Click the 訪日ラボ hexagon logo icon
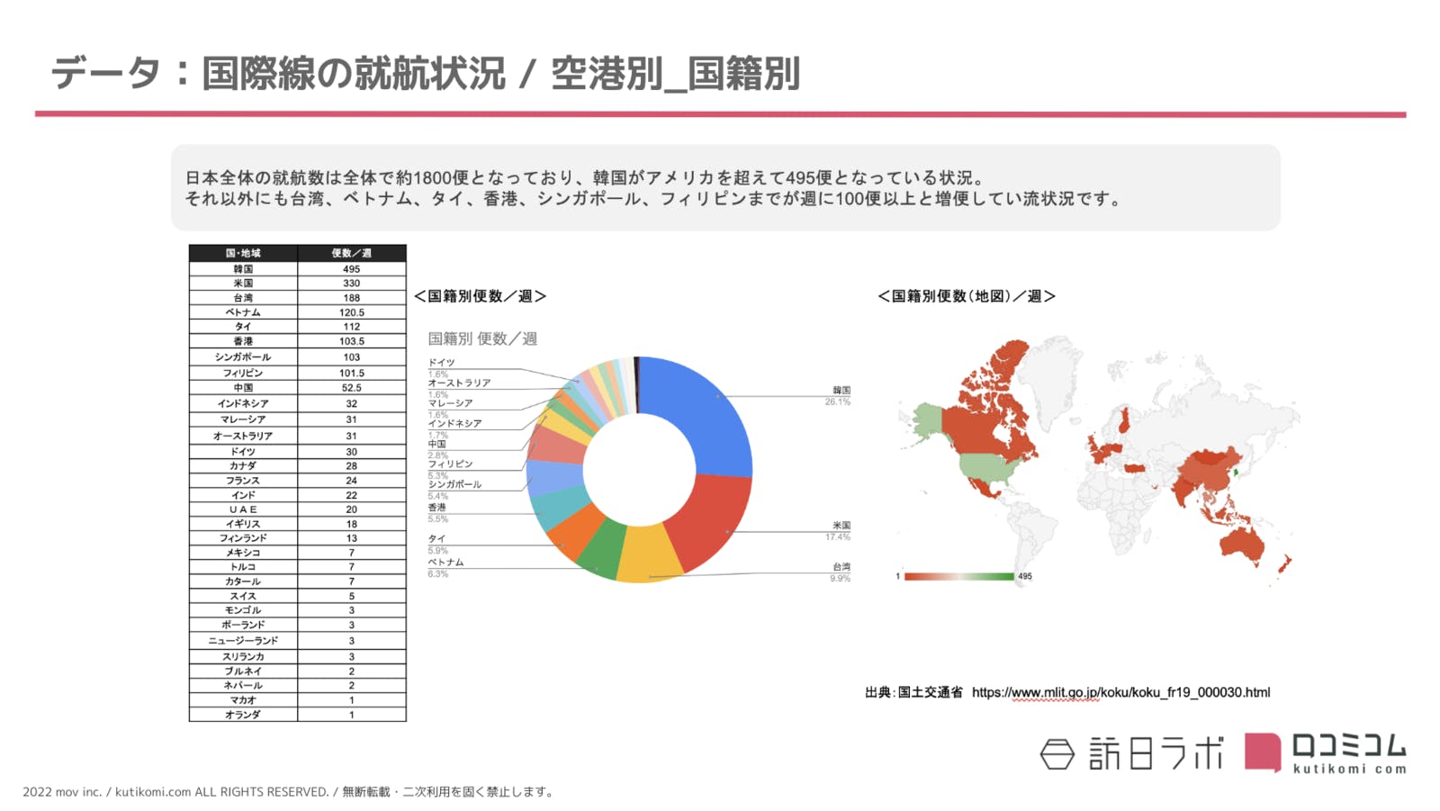Viewport: 1440px width, 811px height. click(1057, 754)
